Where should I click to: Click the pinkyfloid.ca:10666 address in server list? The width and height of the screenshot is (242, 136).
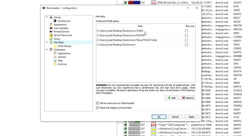[x=202, y=125]
